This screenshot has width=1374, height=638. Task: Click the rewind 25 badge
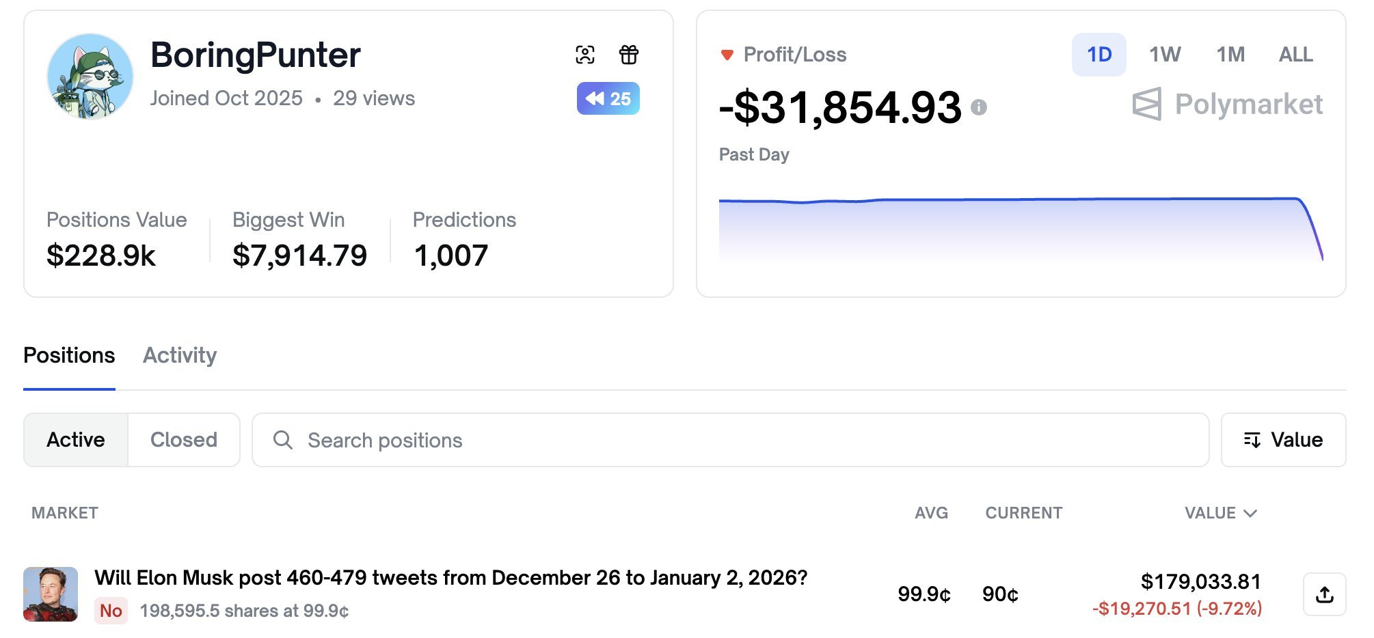pos(608,98)
